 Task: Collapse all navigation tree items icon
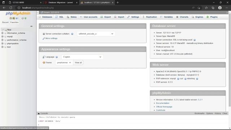click(x=31, y=26)
